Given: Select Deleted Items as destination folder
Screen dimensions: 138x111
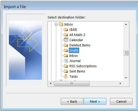Looking at the screenshot, I should point(80,45).
